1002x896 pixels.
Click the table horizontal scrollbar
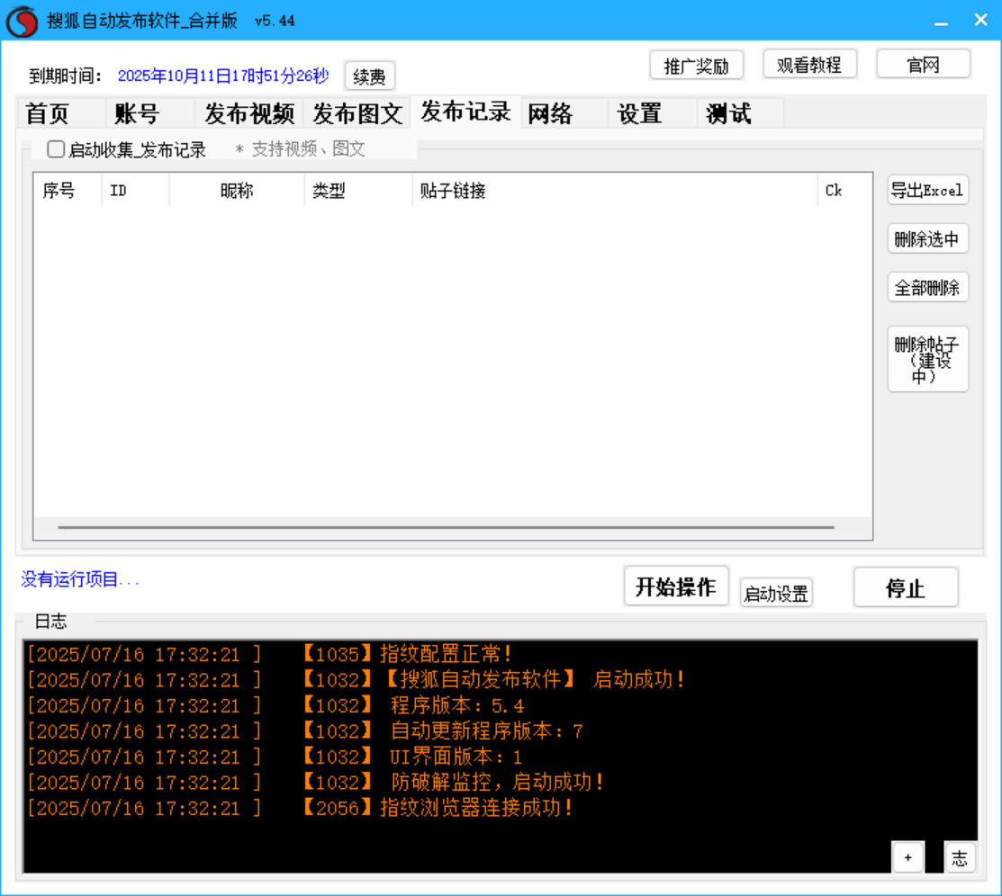pyautogui.click(x=446, y=527)
